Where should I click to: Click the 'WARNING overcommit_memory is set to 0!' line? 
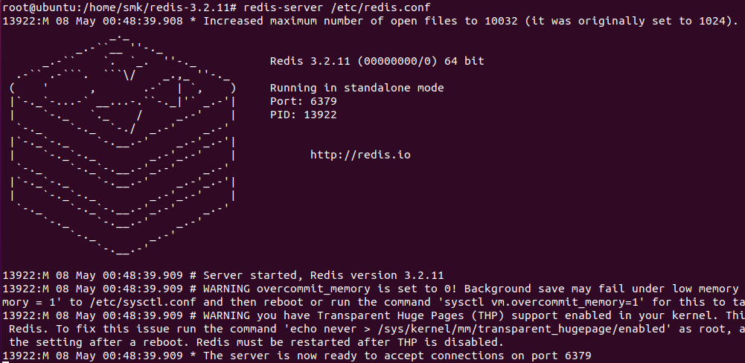pos(372,289)
